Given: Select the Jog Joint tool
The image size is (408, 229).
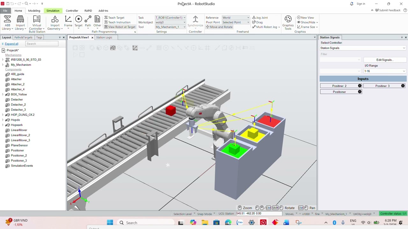Looking at the screenshot, I should (x=260, y=18).
